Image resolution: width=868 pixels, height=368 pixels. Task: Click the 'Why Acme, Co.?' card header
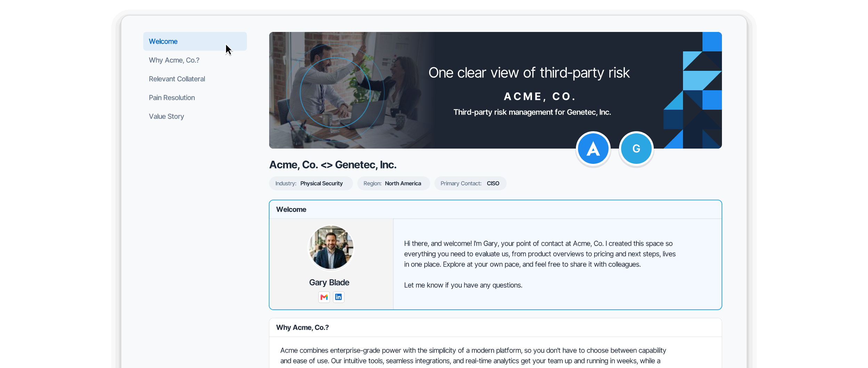pos(496,327)
